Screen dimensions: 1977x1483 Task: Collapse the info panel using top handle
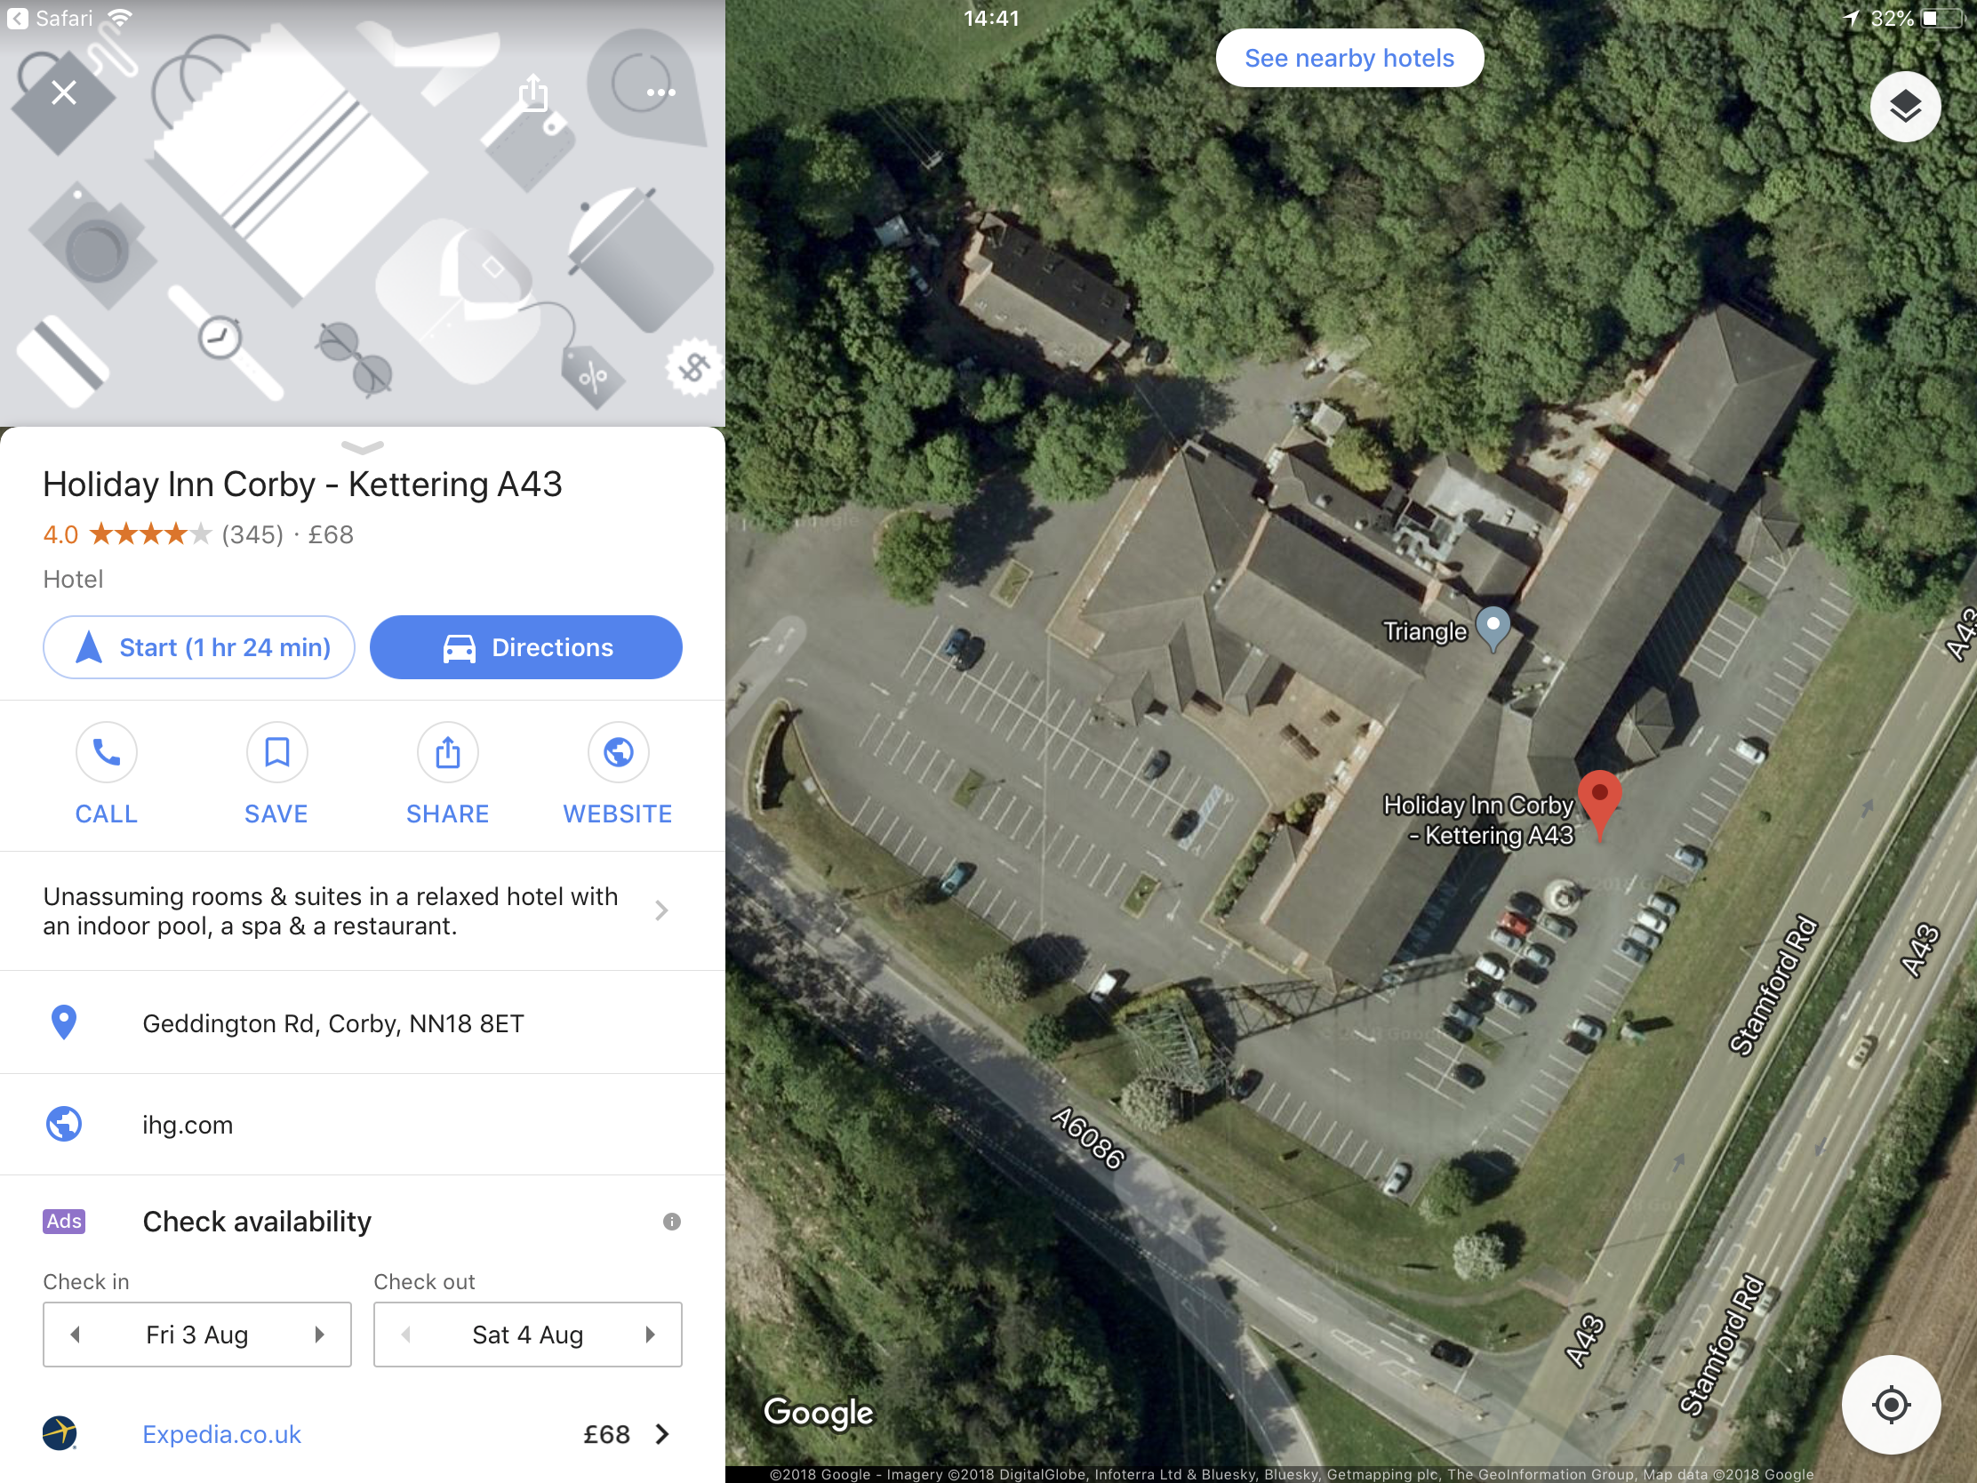click(363, 446)
